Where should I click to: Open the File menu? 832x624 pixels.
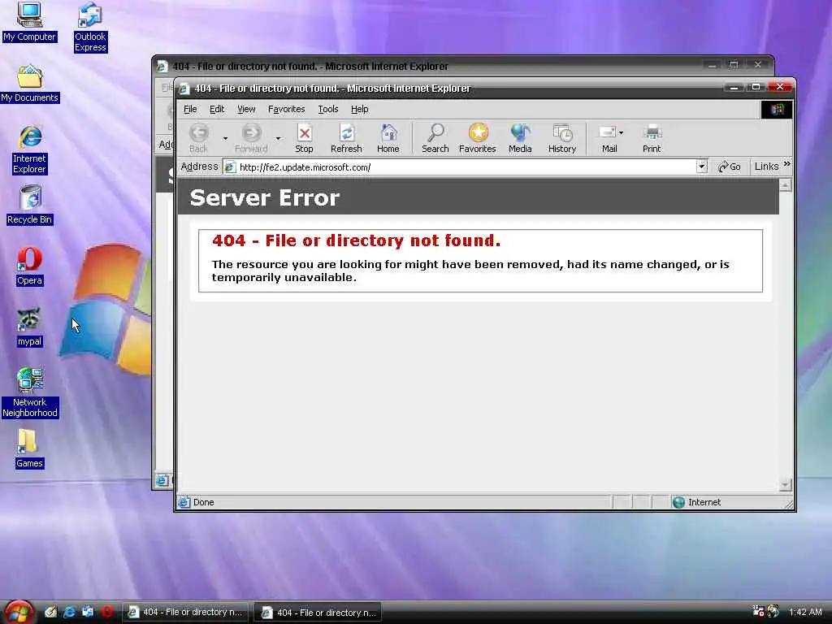pyautogui.click(x=190, y=110)
